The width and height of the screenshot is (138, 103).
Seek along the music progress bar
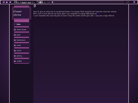click(x=88, y=2)
